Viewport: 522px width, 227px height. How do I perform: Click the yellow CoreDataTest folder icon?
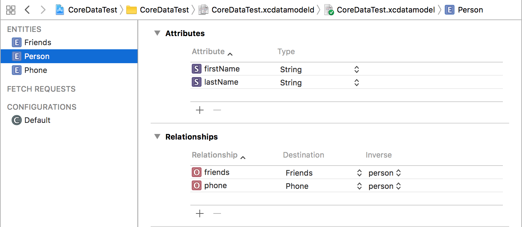pos(131,10)
